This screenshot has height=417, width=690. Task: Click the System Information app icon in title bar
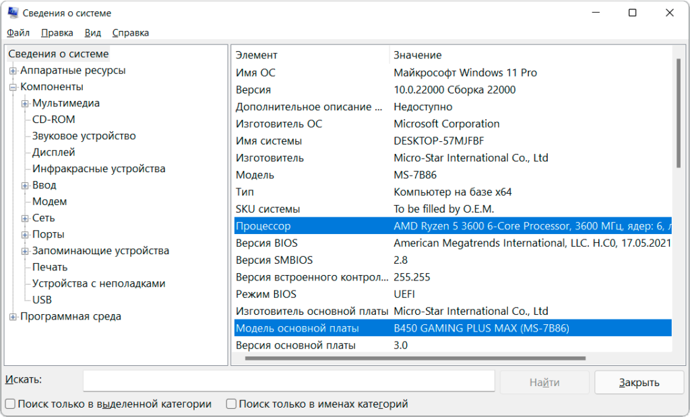pyautogui.click(x=13, y=13)
